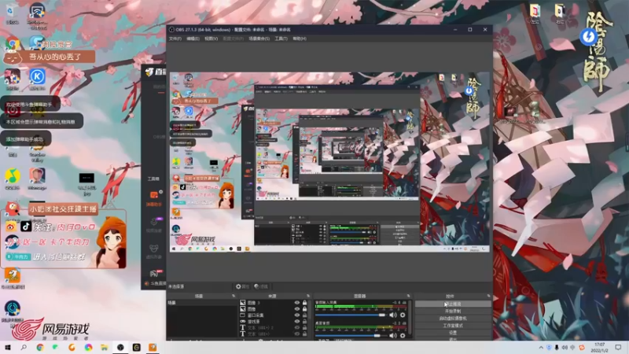Viewport: 629px width, 354px height.
Task: Open Recycle Bin desktop icon
Action: [12, 14]
